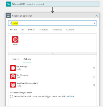The width and height of the screenshot is (103, 107).
Task: Switch to the Enterprise tab
Action: point(57,30)
